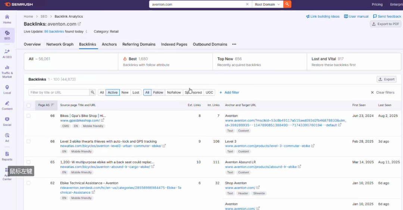Open external icon after the msclkid target URL

[340, 125]
